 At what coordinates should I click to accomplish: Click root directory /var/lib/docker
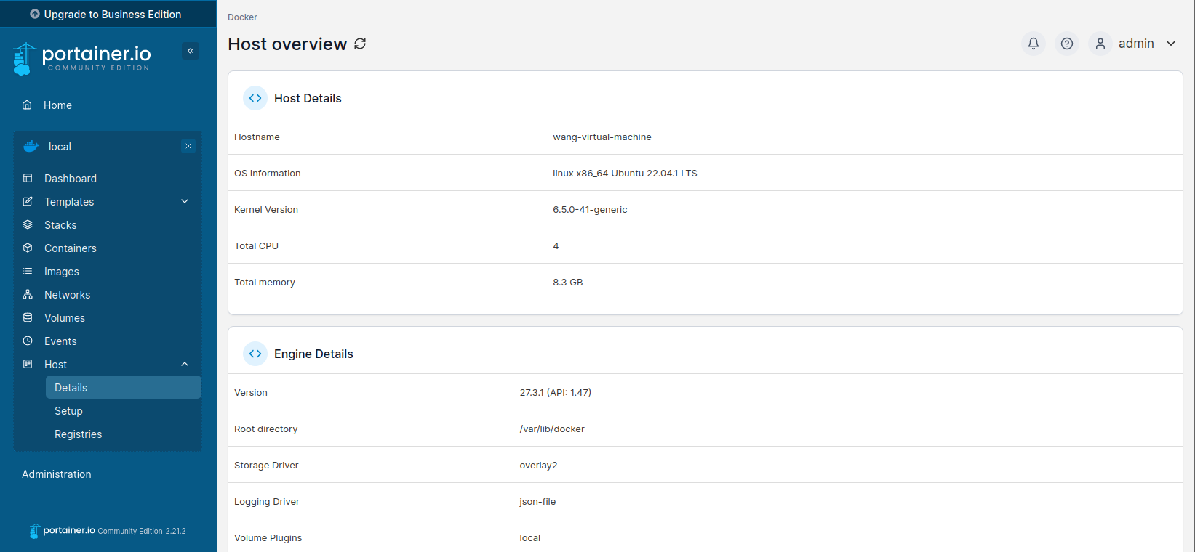click(x=552, y=429)
